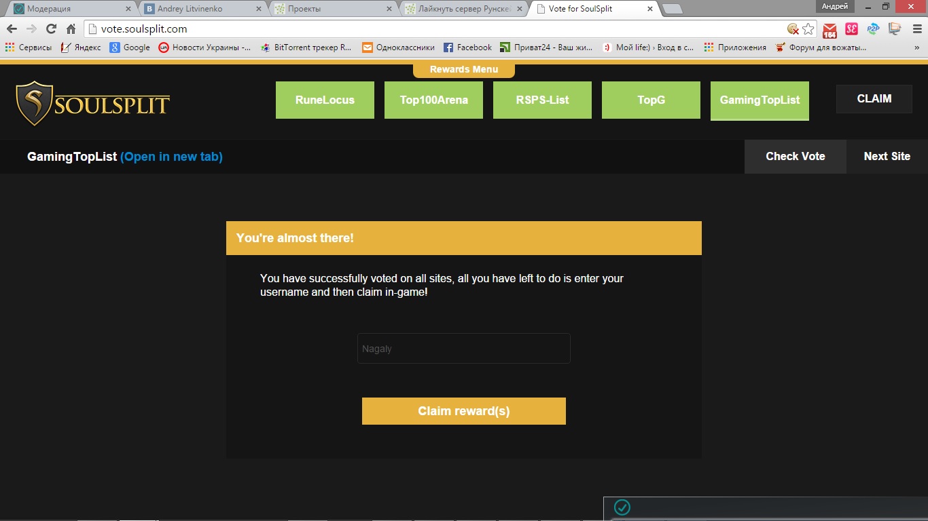Click the Claim reward(s) button
The image size is (928, 521).
coord(464,411)
